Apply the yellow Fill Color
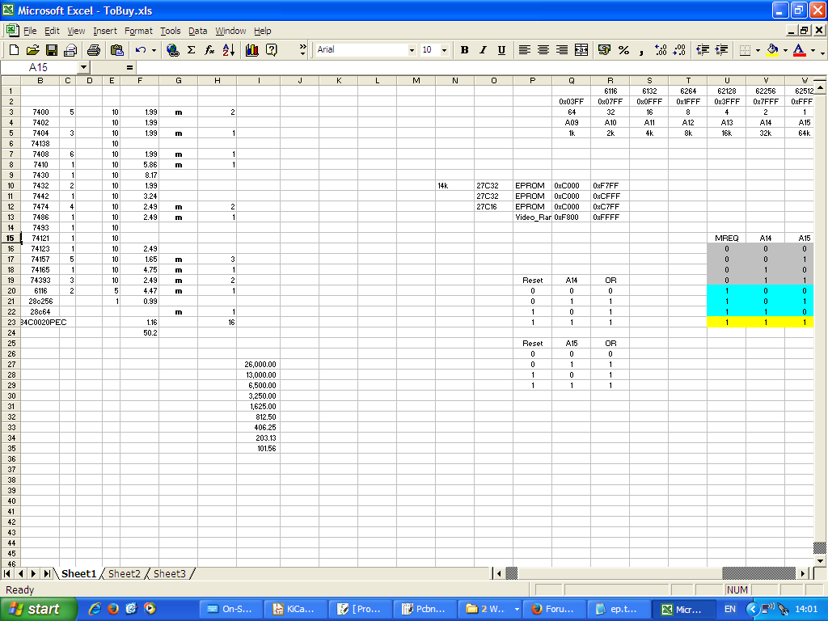 pos(772,50)
